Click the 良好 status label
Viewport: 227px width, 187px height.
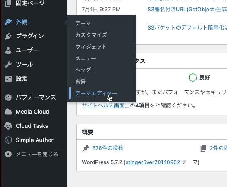(205, 77)
